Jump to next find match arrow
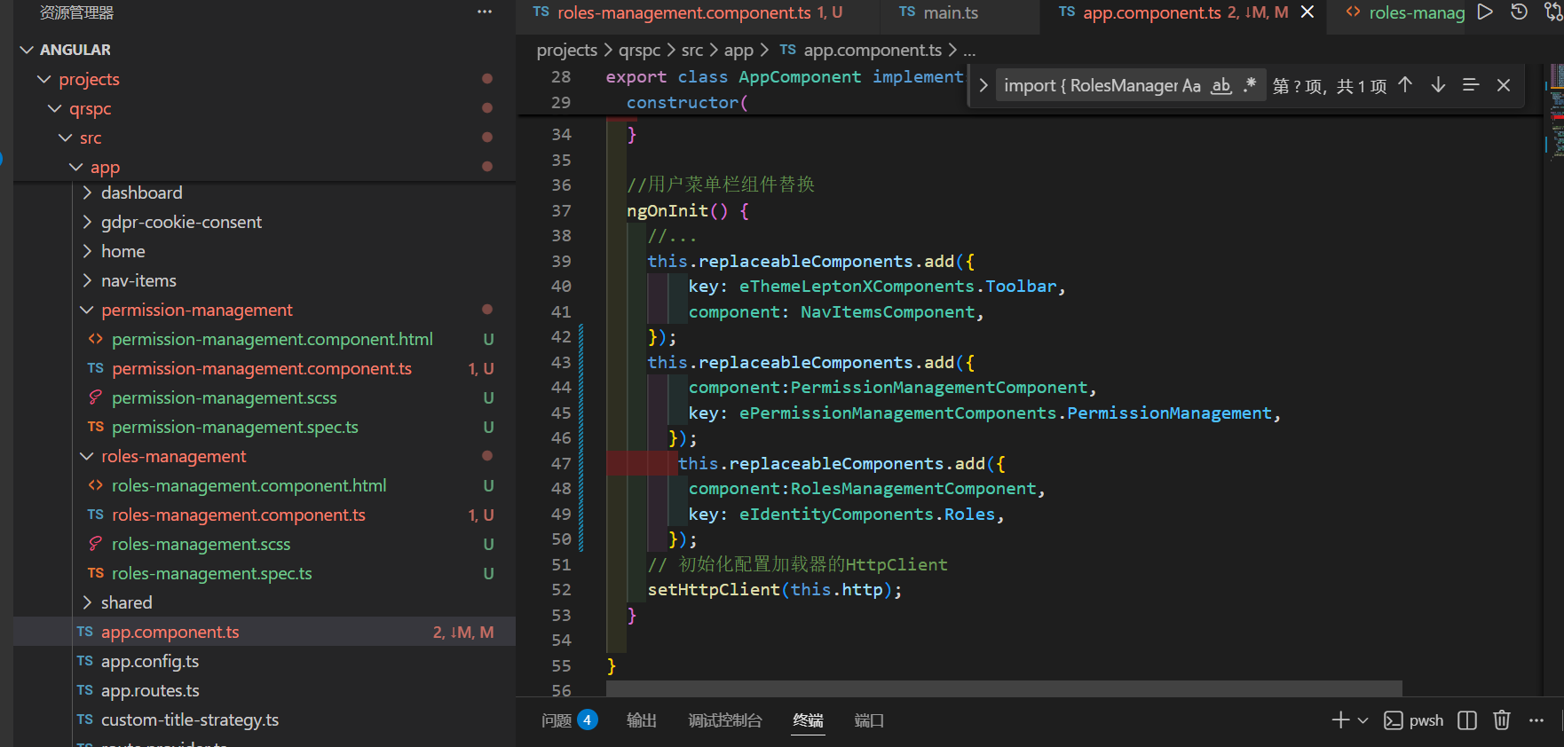The width and height of the screenshot is (1564, 747). tap(1438, 85)
